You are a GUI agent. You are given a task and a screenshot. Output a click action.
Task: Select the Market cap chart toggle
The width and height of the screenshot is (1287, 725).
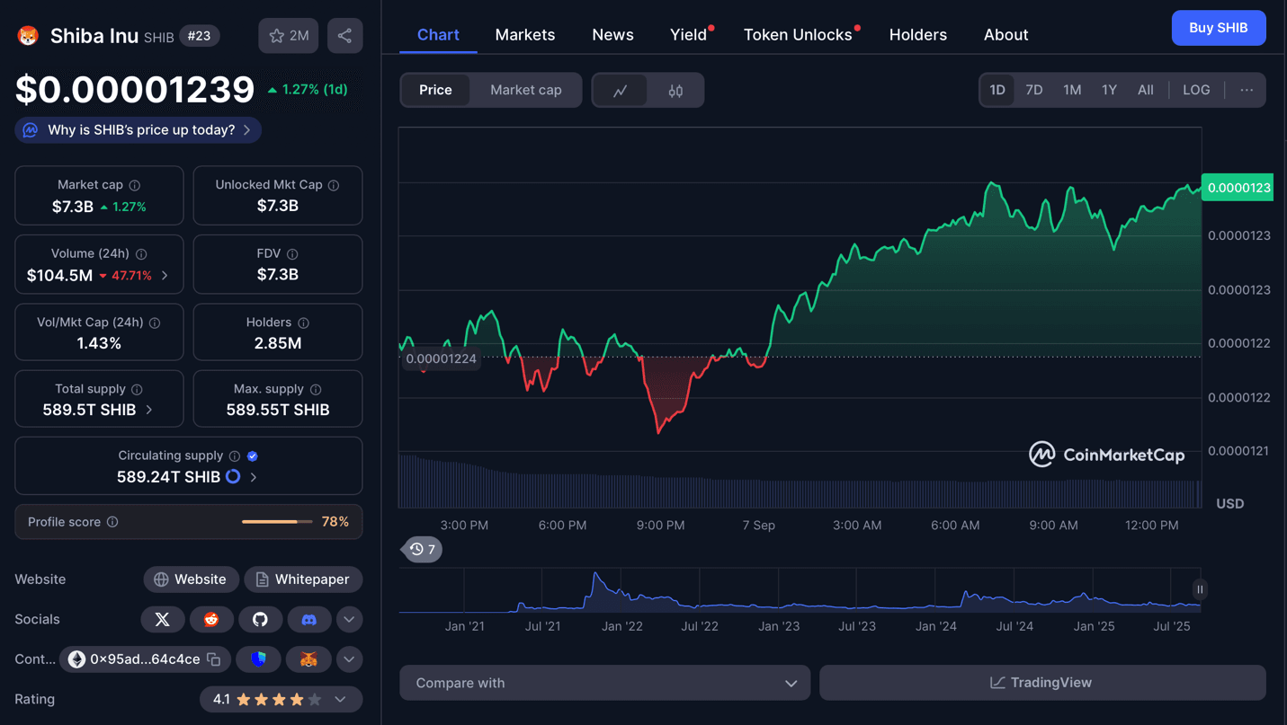[x=526, y=90]
